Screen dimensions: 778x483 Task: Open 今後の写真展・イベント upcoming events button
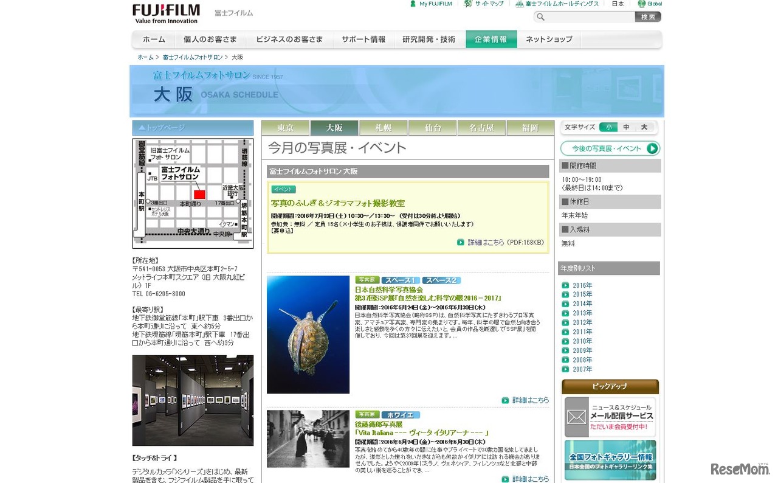point(610,148)
